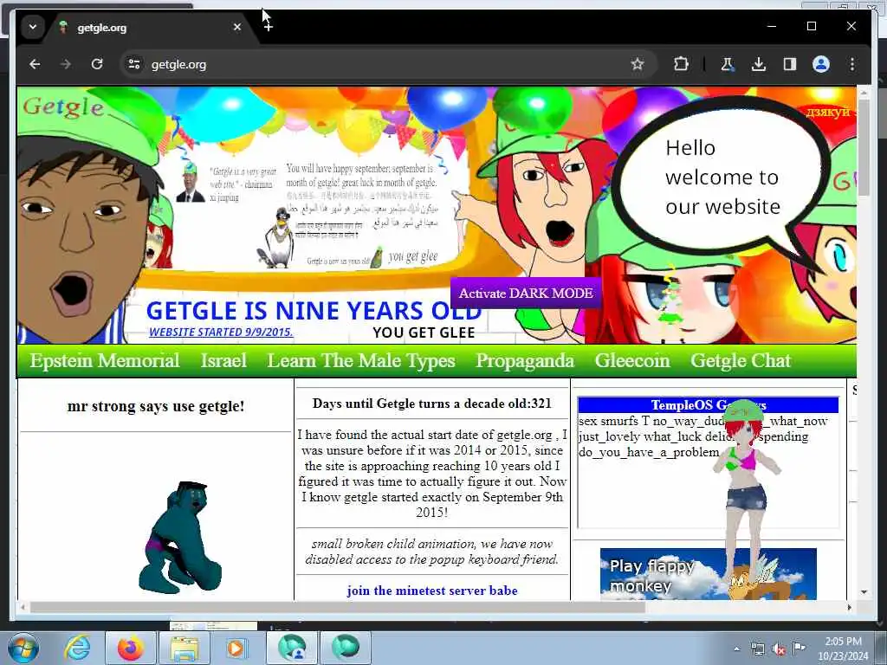Show hidden tray icons arrow
This screenshot has width=887, height=665.
736,649
